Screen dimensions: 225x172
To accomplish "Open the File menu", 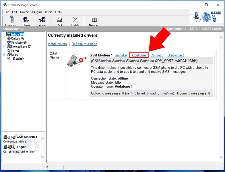I will pyautogui.click(x=7, y=12).
